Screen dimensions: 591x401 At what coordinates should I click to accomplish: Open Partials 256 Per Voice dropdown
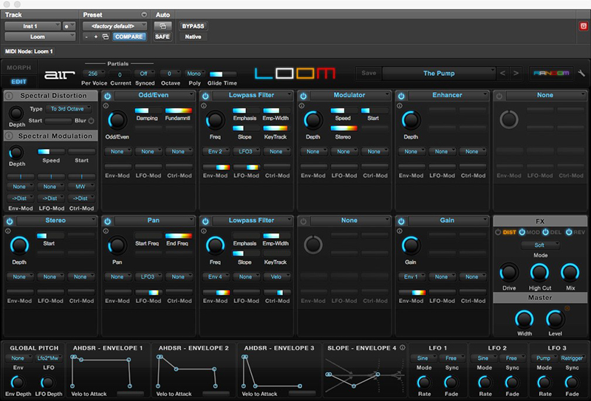95,74
